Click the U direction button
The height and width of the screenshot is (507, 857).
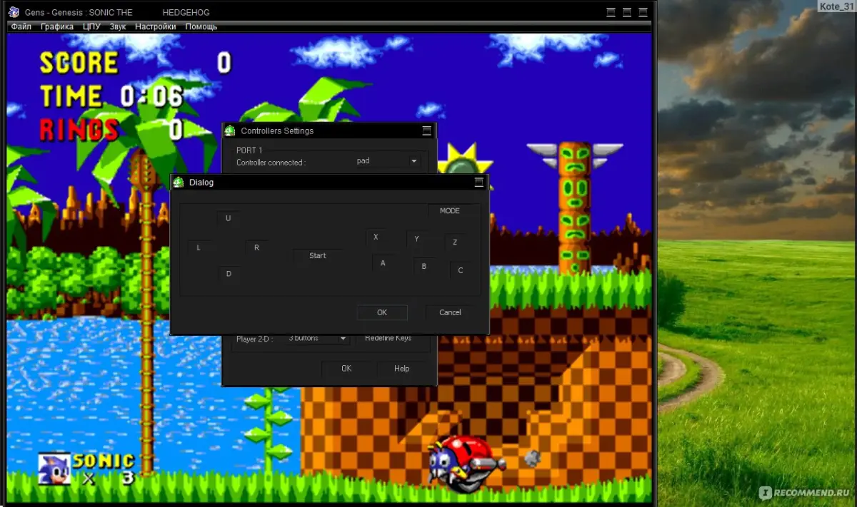[x=229, y=218]
